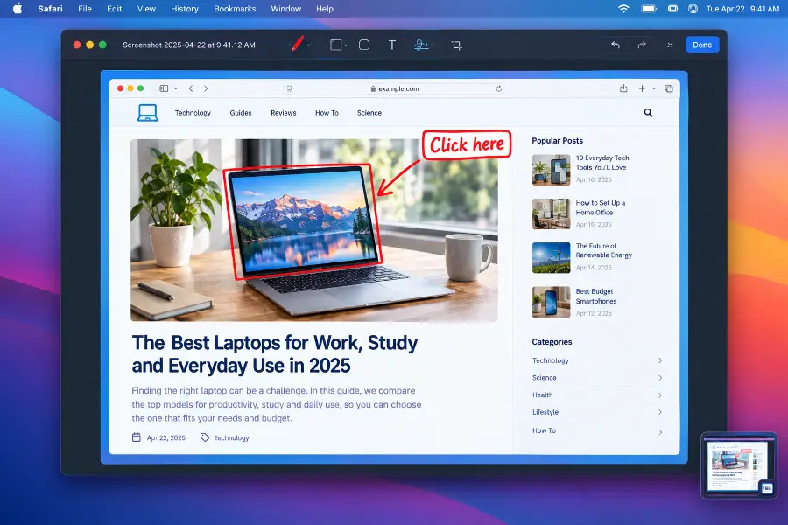Pick the rounded rectangle shape tool
The image size is (788, 525).
pos(364,45)
